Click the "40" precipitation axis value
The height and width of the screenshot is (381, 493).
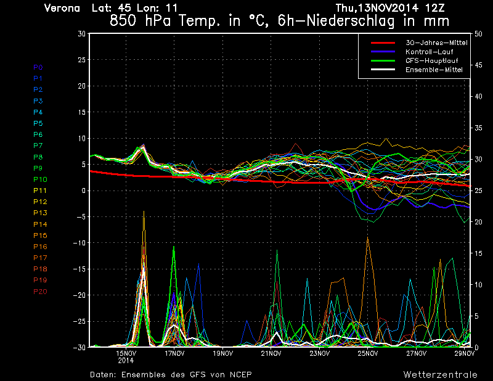pos(478,97)
